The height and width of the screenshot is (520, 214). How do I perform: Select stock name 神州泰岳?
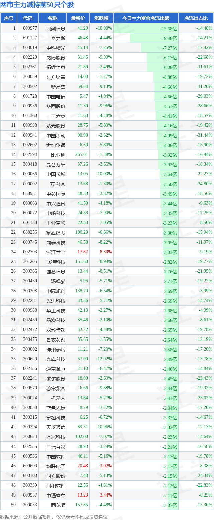point(56,349)
